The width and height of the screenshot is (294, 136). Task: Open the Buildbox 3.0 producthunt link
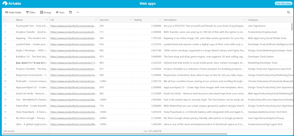click(x=73, y=56)
